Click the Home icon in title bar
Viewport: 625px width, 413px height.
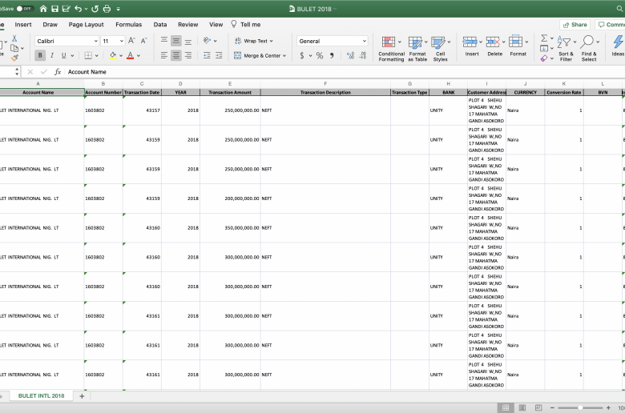[43, 8]
